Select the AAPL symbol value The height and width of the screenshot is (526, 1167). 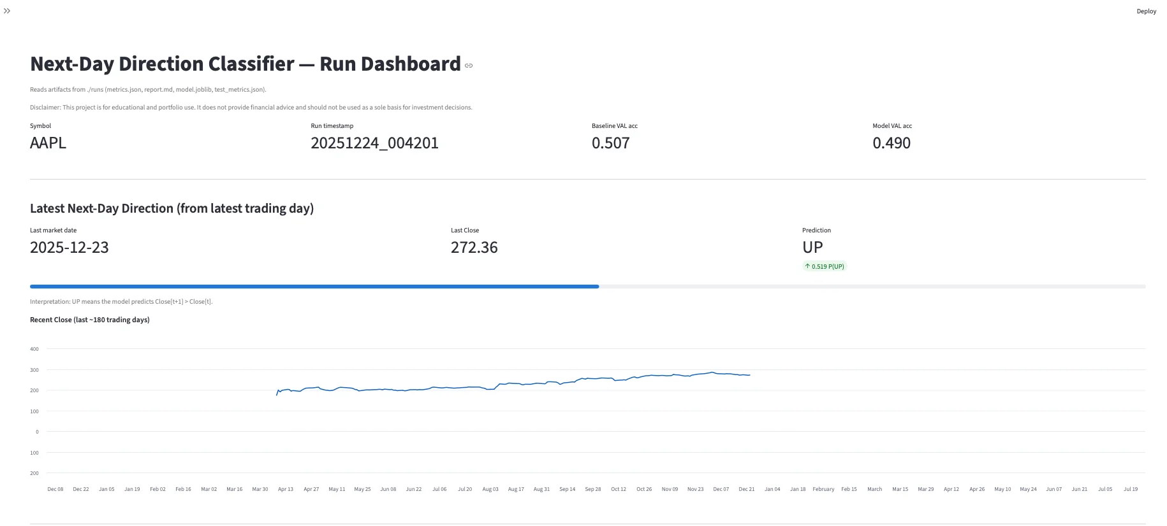48,143
